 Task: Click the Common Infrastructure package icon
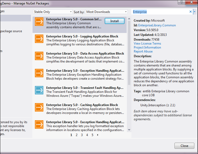pos(39,22)
